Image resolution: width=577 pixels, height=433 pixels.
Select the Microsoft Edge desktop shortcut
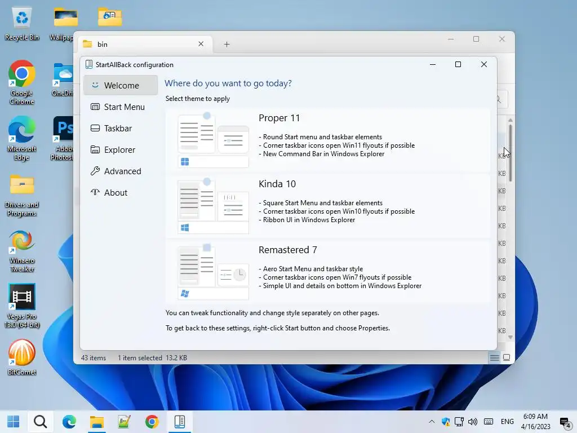tap(22, 139)
